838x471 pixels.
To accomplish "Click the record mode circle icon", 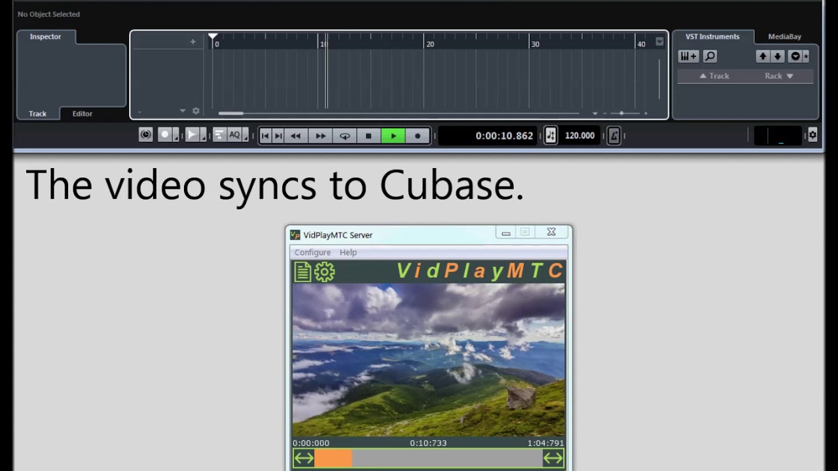I will pyautogui.click(x=165, y=135).
